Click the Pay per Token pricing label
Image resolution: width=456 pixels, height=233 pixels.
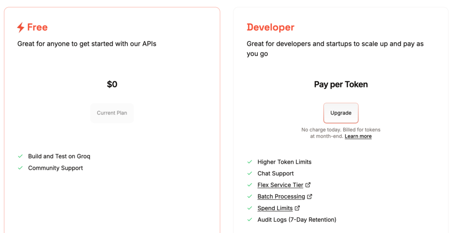pyautogui.click(x=341, y=84)
